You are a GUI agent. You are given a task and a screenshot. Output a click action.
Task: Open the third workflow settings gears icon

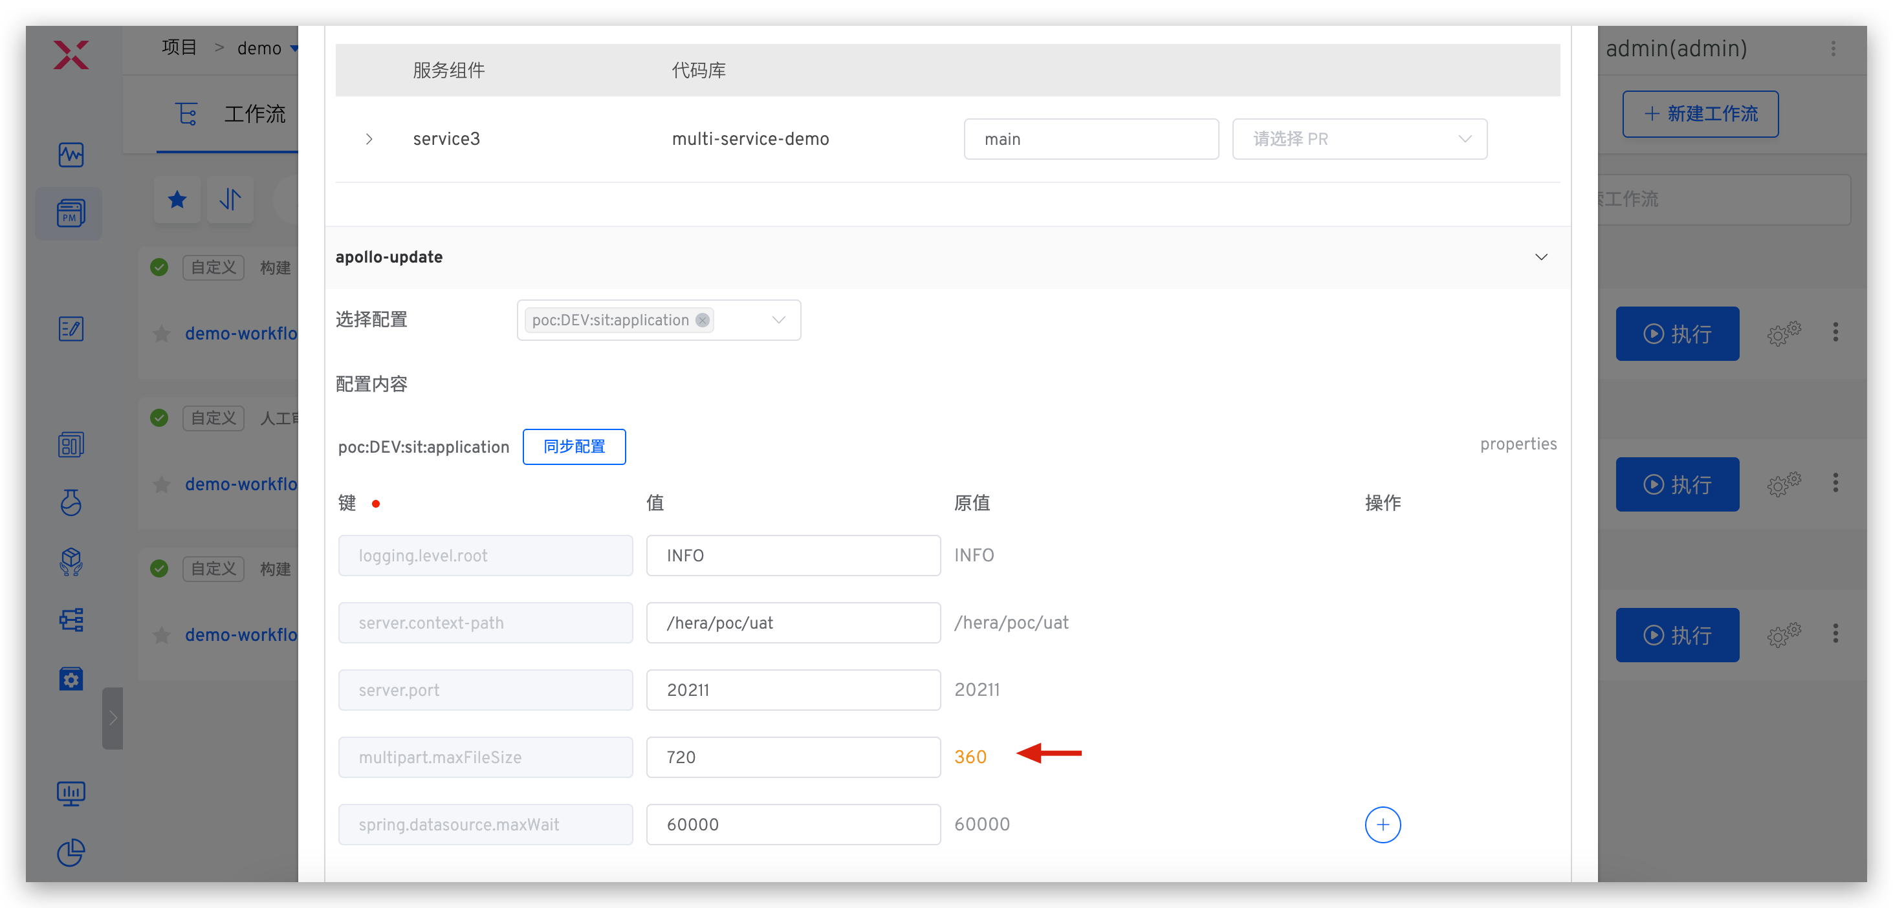[1784, 634]
